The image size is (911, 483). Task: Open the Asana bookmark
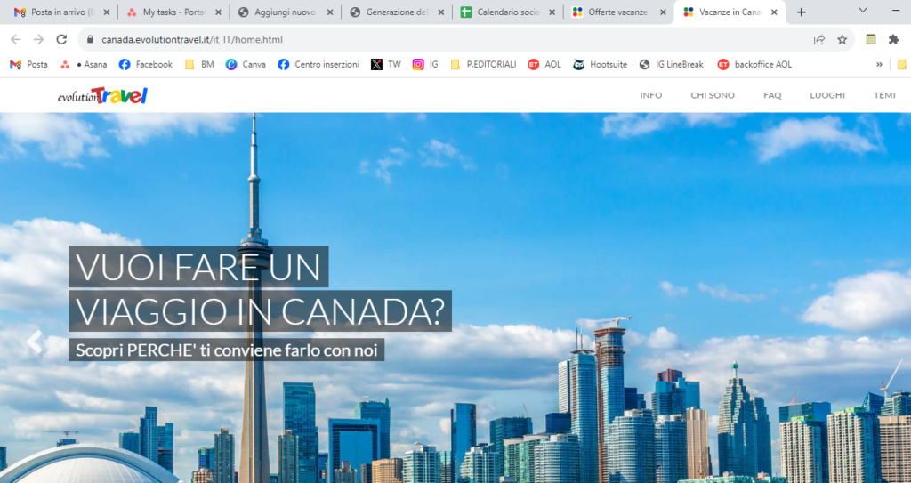(84, 64)
